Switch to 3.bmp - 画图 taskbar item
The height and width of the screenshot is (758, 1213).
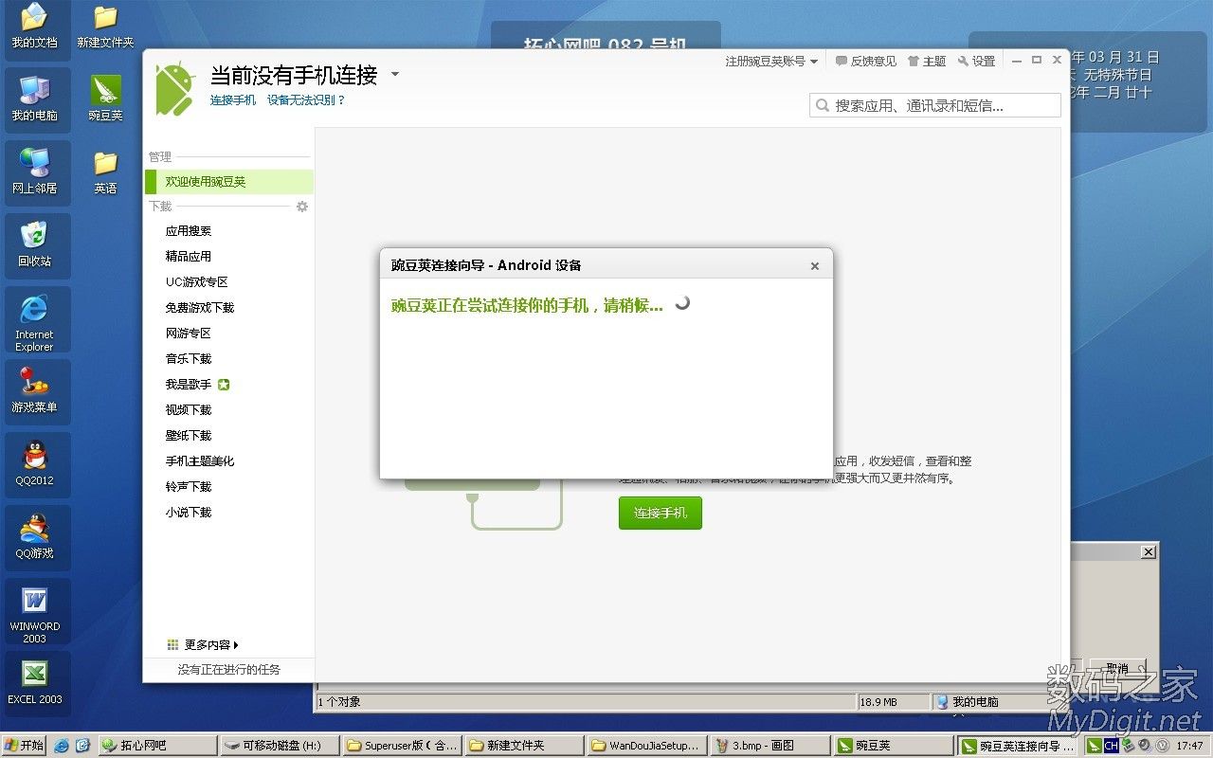coord(769,746)
